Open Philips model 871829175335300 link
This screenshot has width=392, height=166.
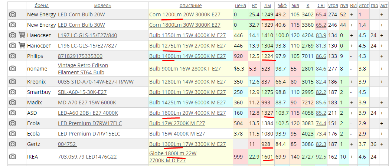(80, 56)
